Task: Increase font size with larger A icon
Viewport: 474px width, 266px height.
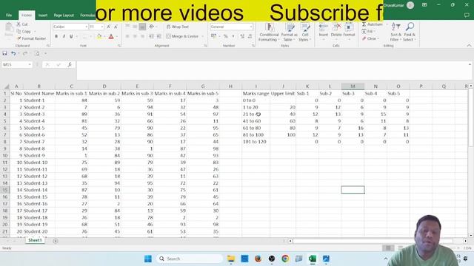Action: pyautogui.click(x=109, y=27)
